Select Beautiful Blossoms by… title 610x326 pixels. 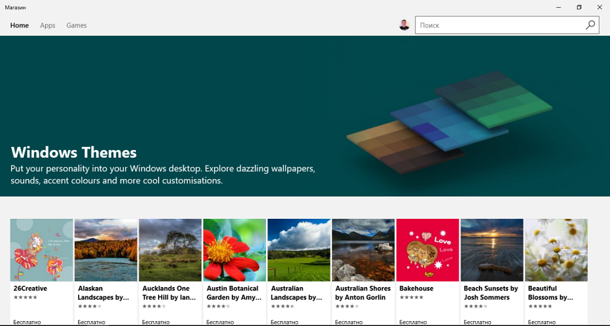pos(550,292)
